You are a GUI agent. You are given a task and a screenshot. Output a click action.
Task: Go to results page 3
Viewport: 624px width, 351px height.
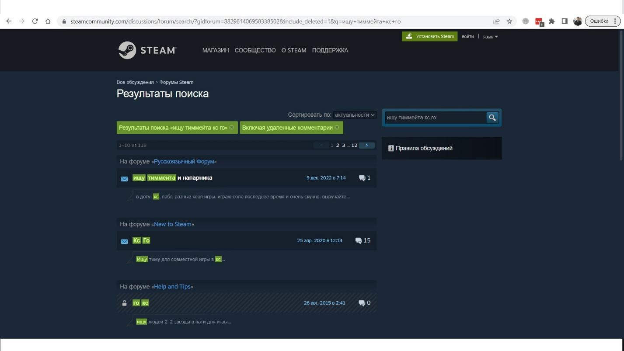pyautogui.click(x=344, y=145)
